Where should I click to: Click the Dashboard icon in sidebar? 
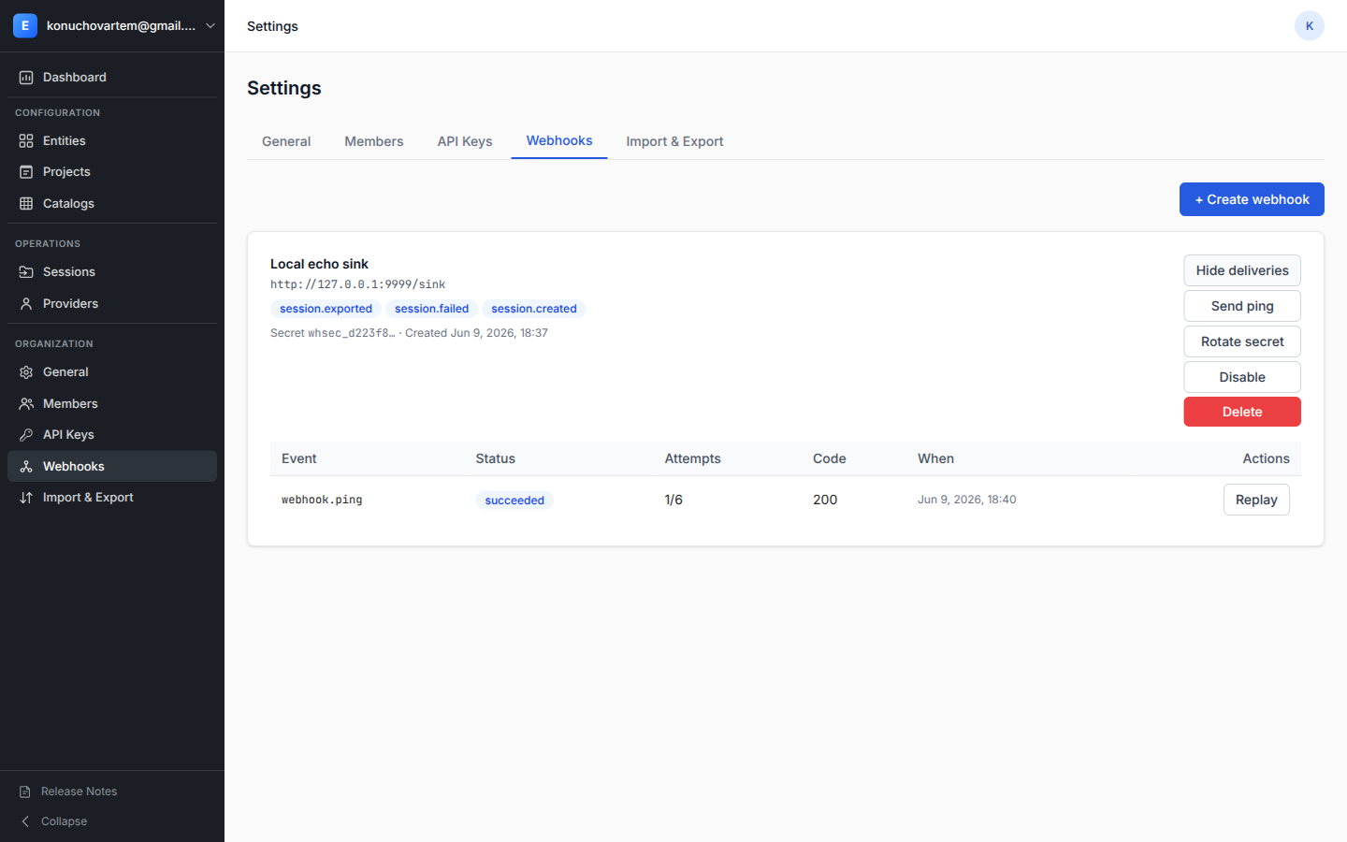click(26, 78)
